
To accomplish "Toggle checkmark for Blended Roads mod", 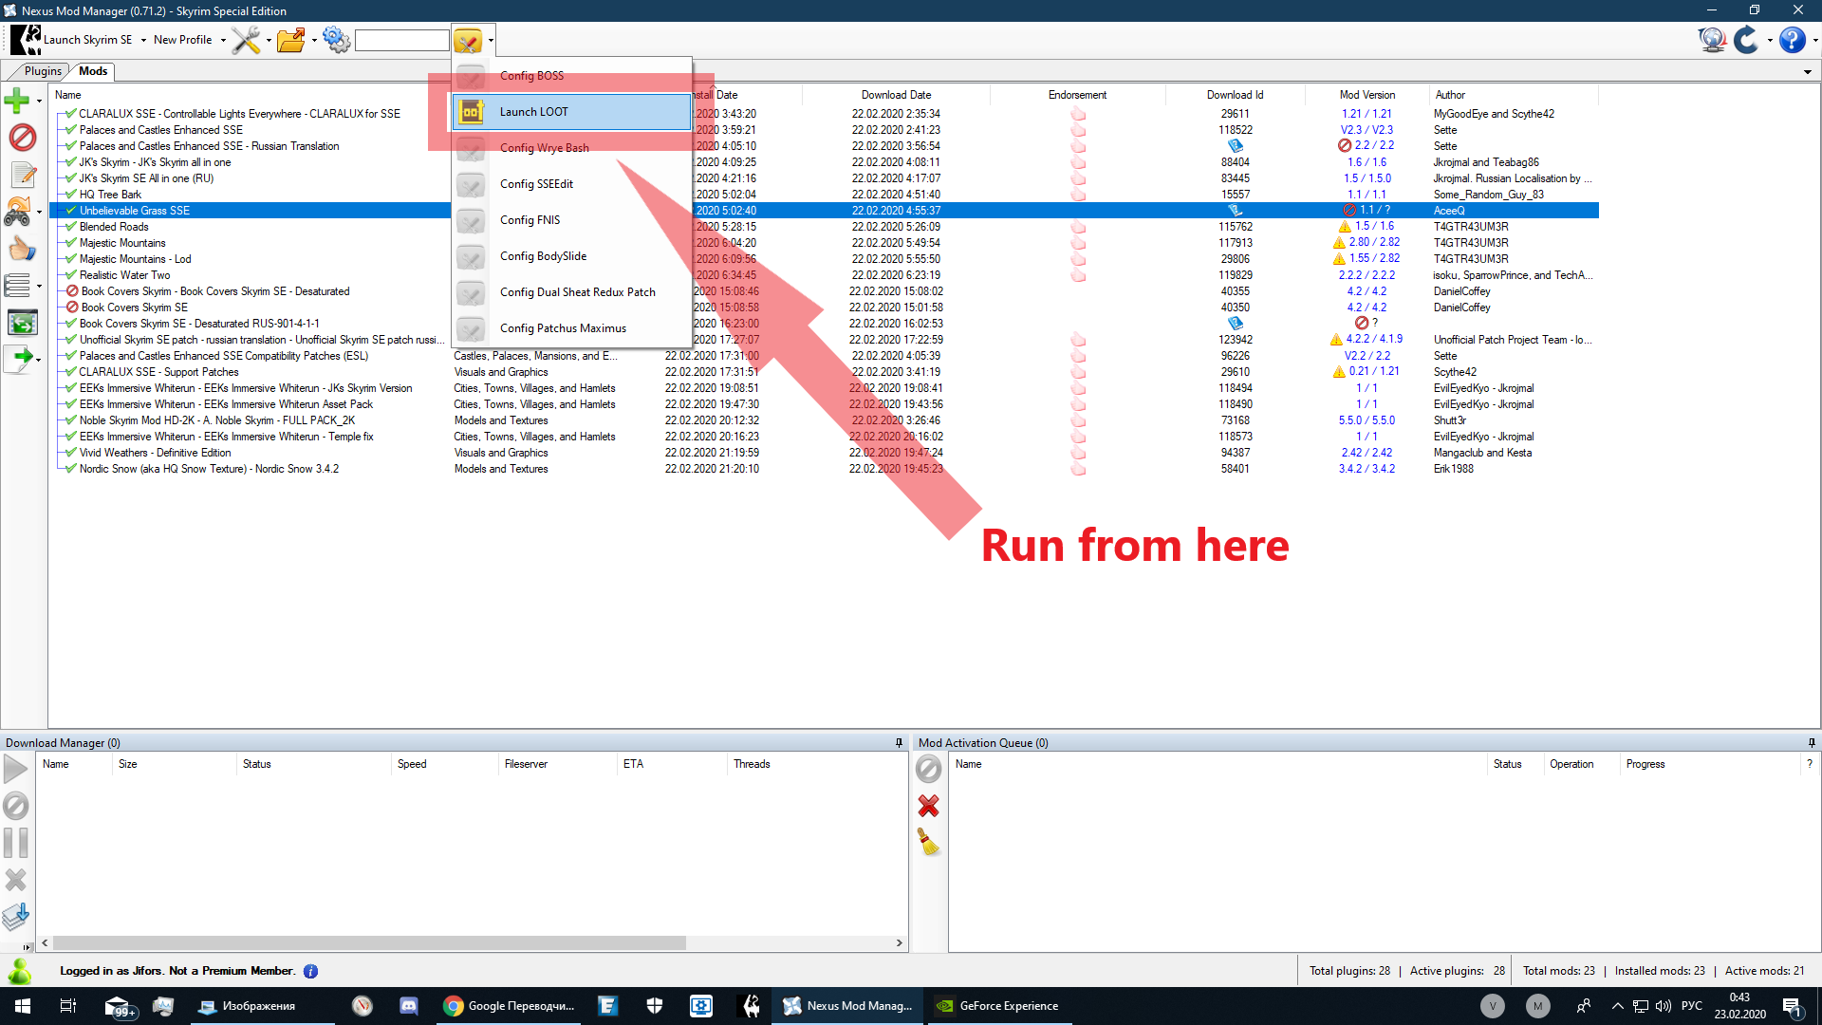I will (70, 227).
